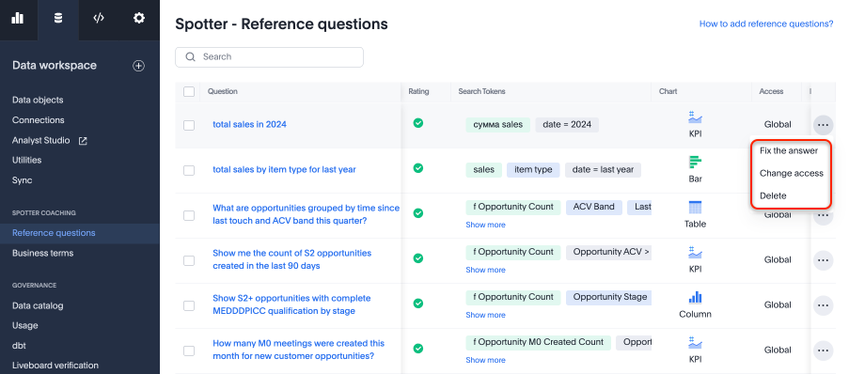The image size is (849, 374).
Task: Open more options for M0 meetings row
Action: [x=823, y=351]
